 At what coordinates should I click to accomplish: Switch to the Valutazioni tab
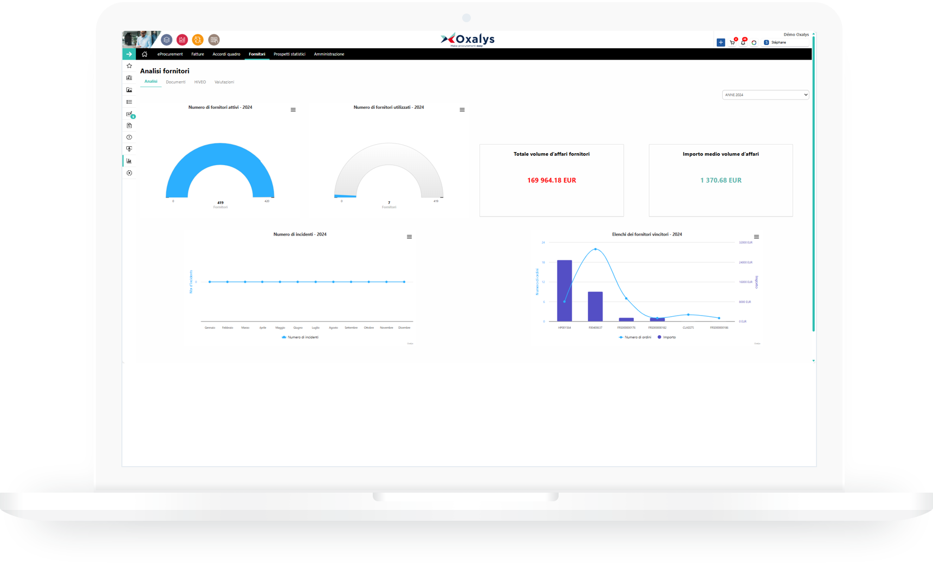tap(224, 82)
